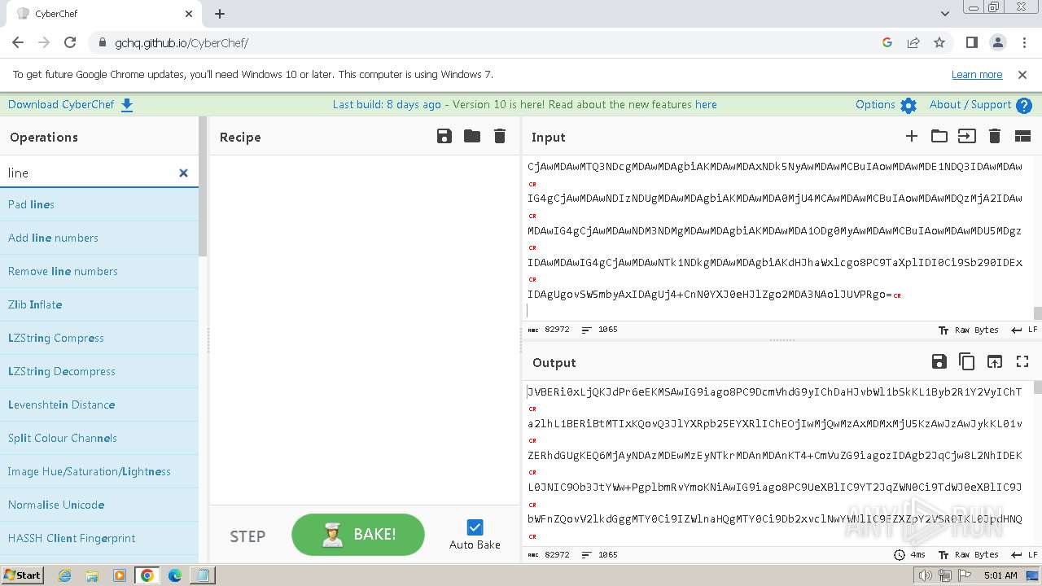The height and width of the screenshot is (586, 1042).
Task: Click the STEP button
Action: tap(247, 536)
